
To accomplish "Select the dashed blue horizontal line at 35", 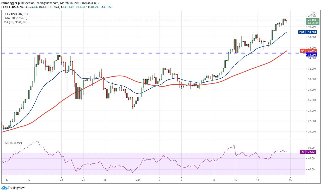I will tap(126, 53).
